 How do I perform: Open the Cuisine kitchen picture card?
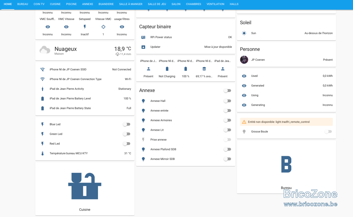tap(85, 189)
